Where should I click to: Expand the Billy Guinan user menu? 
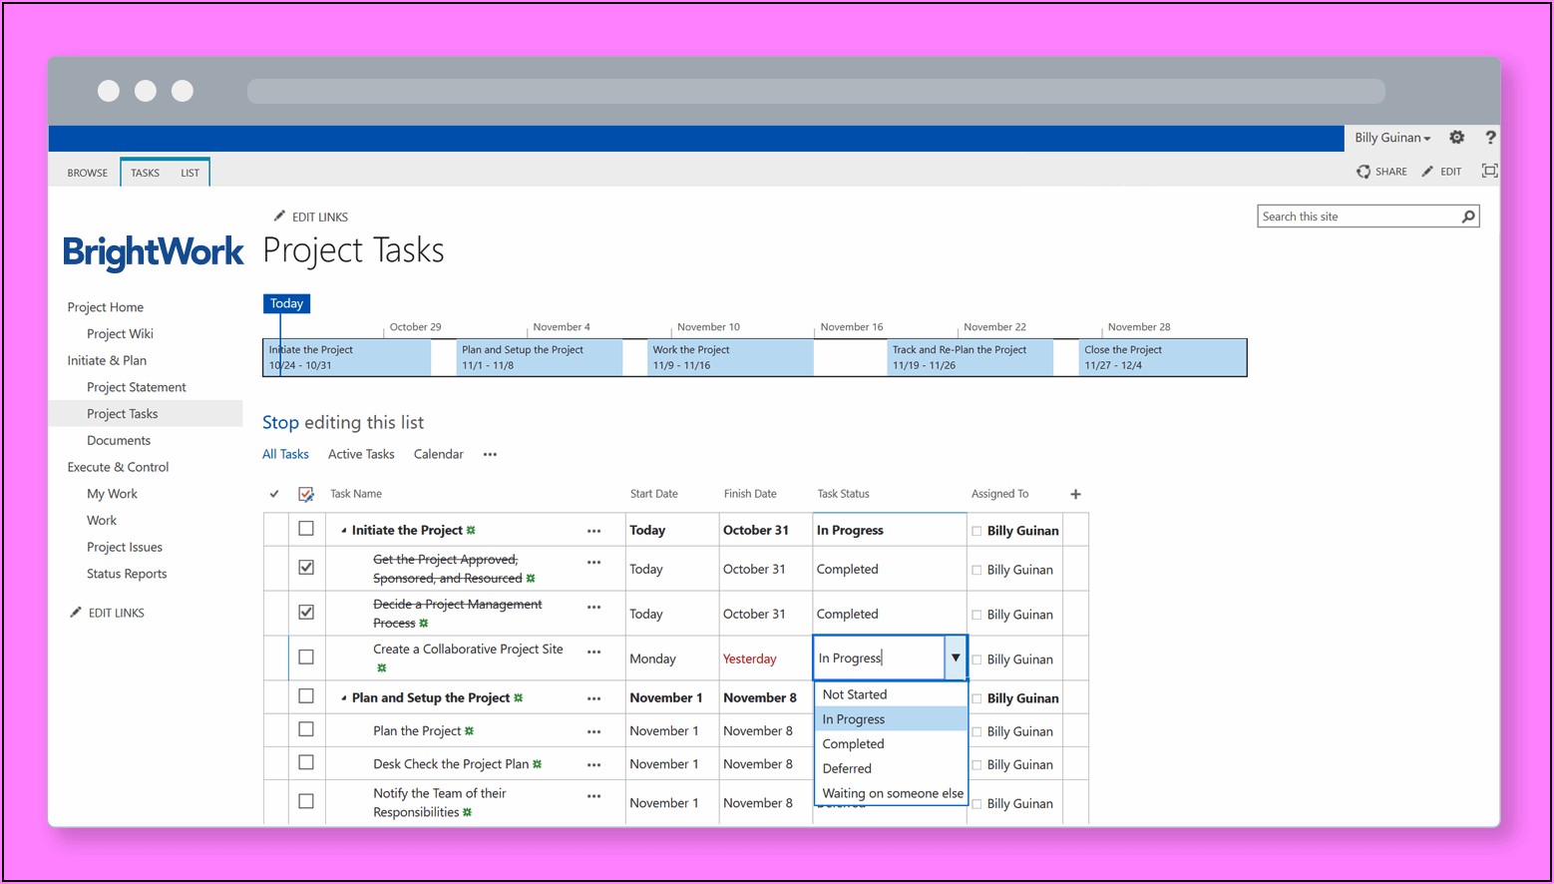point(1392,138)
